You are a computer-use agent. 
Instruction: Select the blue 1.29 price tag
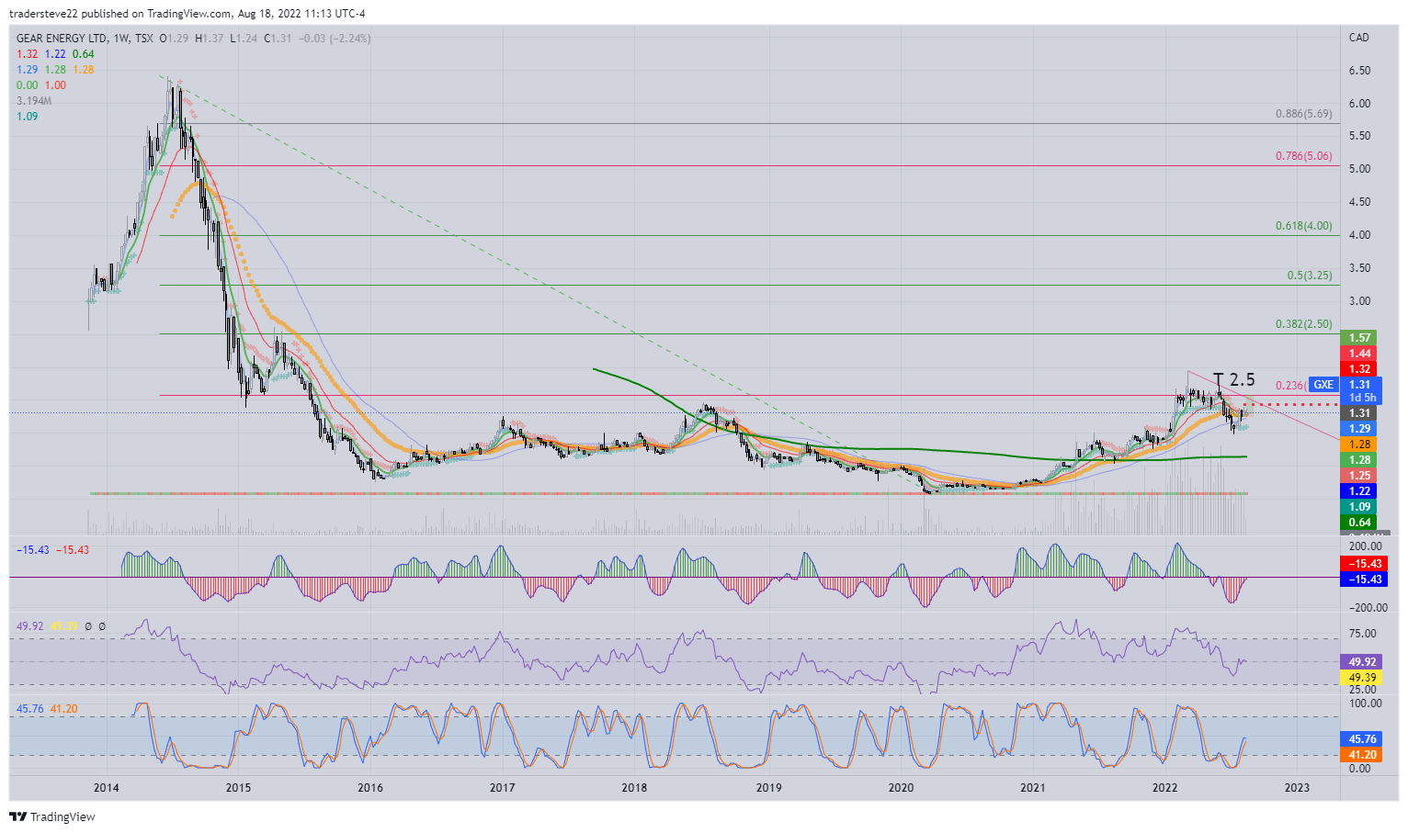click(x=1359, y=429)
